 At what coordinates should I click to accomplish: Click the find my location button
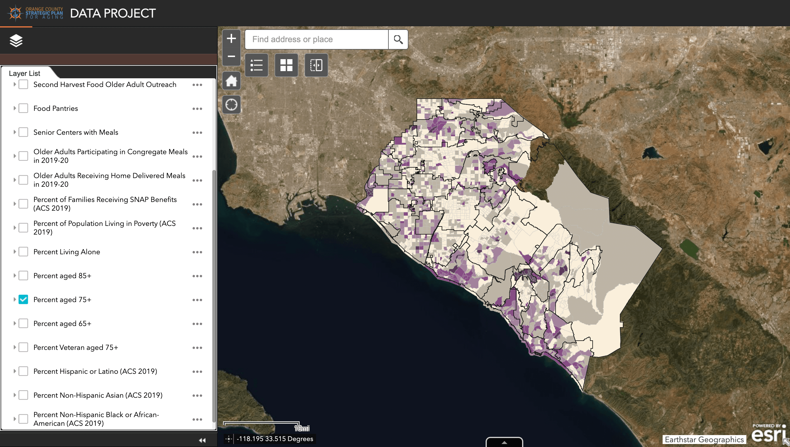[x=231, y=105]
